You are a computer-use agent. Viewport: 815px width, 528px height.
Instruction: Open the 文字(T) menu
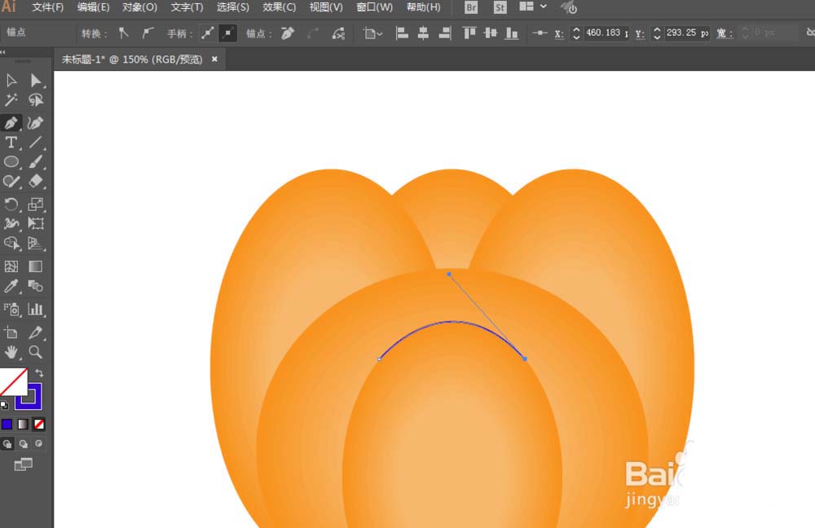point(187,7)
